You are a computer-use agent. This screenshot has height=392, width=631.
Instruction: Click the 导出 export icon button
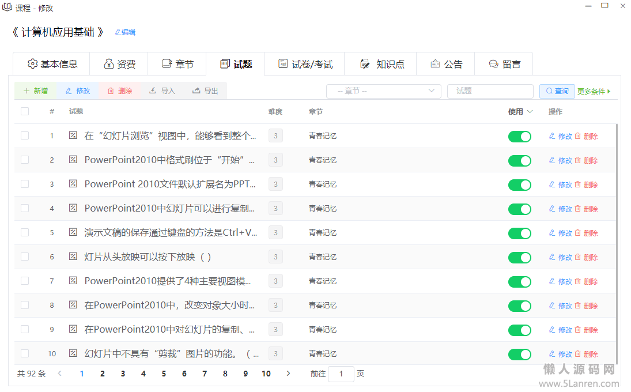[196, 91]
